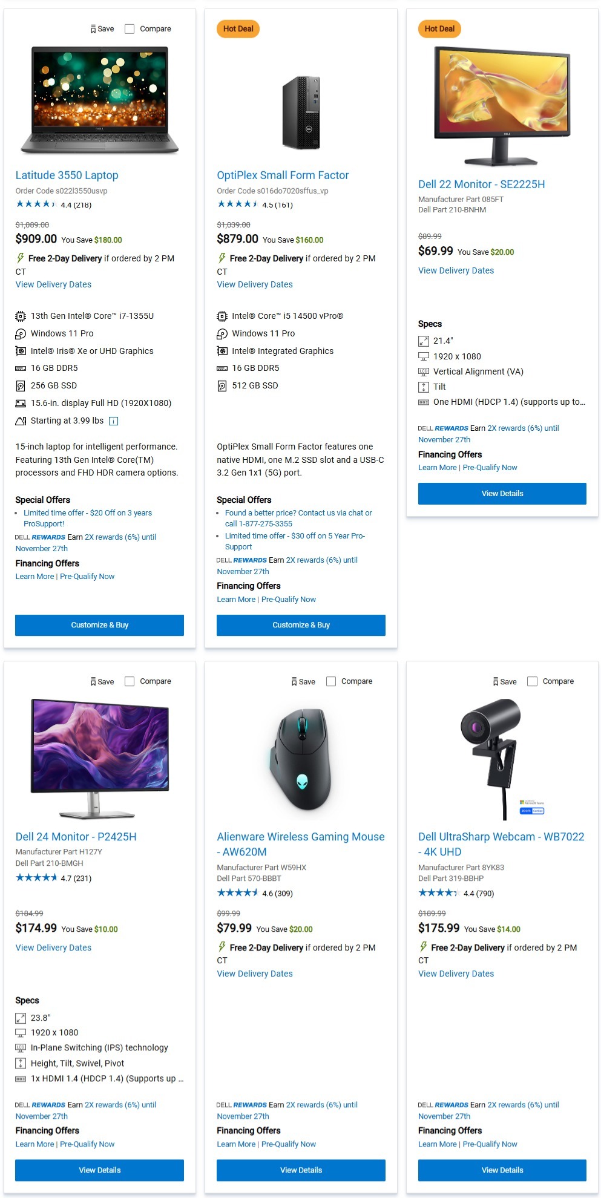Image resolution: width=601 pixels, height=1198 pixels.
Task: Check Compare for the Latitude 3550 Laptop
Action: tap(128, 28)
